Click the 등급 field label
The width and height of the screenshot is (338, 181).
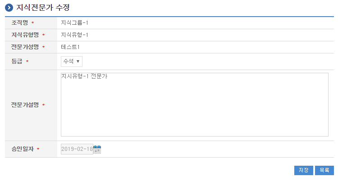[17, 61]
